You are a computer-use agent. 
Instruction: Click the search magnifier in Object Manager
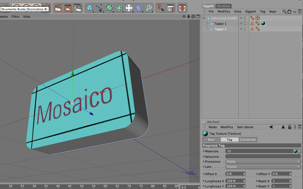coord(284,12)
